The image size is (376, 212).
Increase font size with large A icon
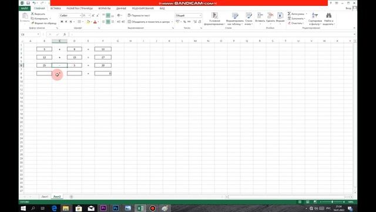coord(93,15)
